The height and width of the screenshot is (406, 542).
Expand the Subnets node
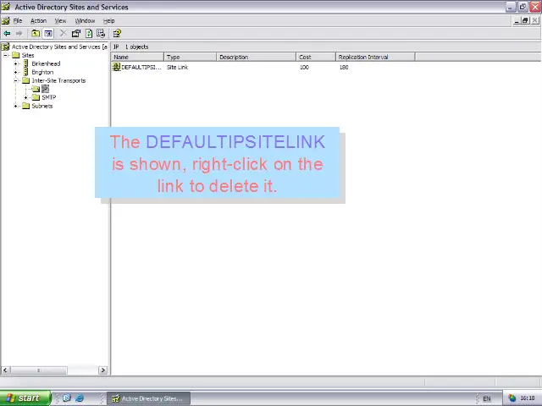[15, 106]
